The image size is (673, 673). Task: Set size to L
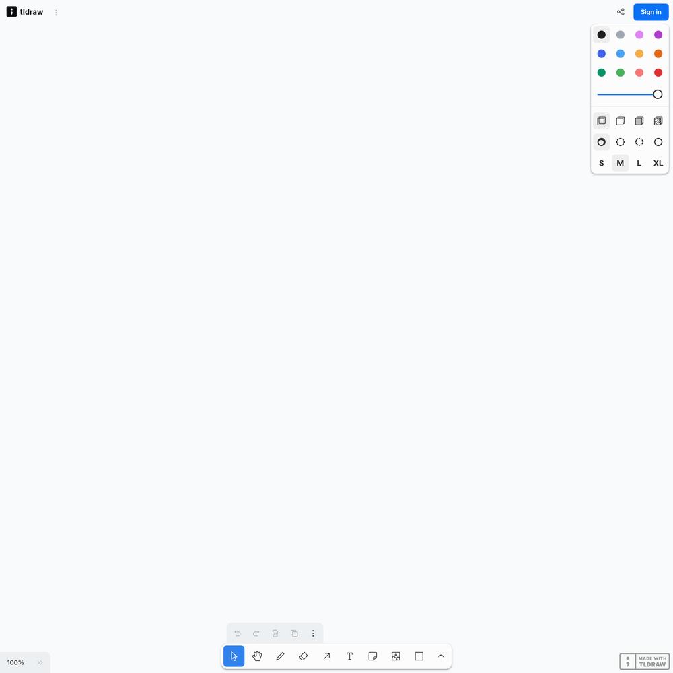tap(639, 163)
